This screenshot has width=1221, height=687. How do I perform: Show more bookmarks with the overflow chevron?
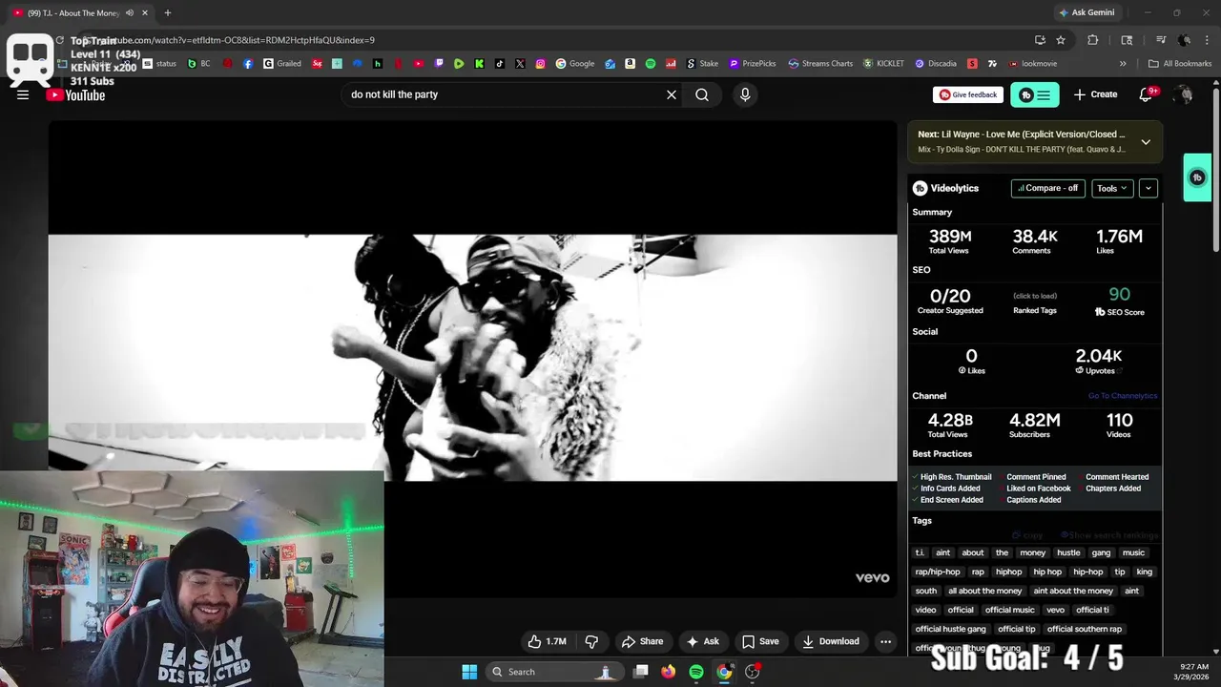(x=1123, y=64)
